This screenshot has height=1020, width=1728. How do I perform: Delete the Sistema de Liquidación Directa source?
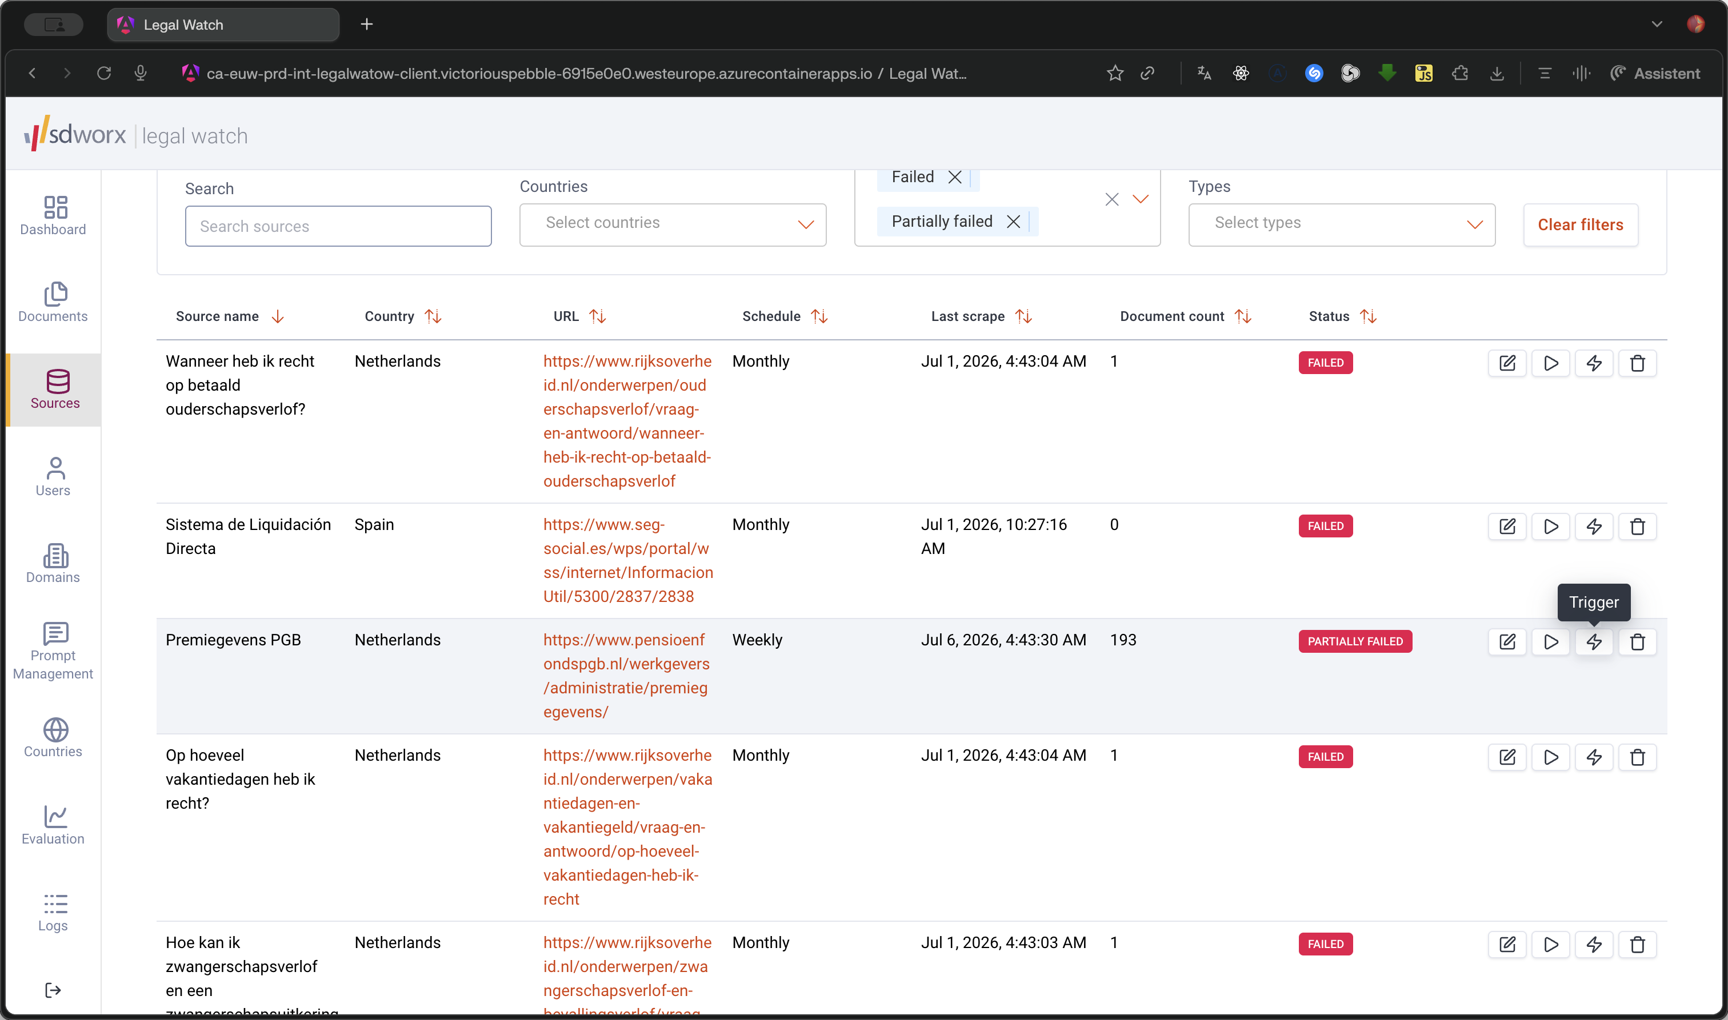[1637, 527]
